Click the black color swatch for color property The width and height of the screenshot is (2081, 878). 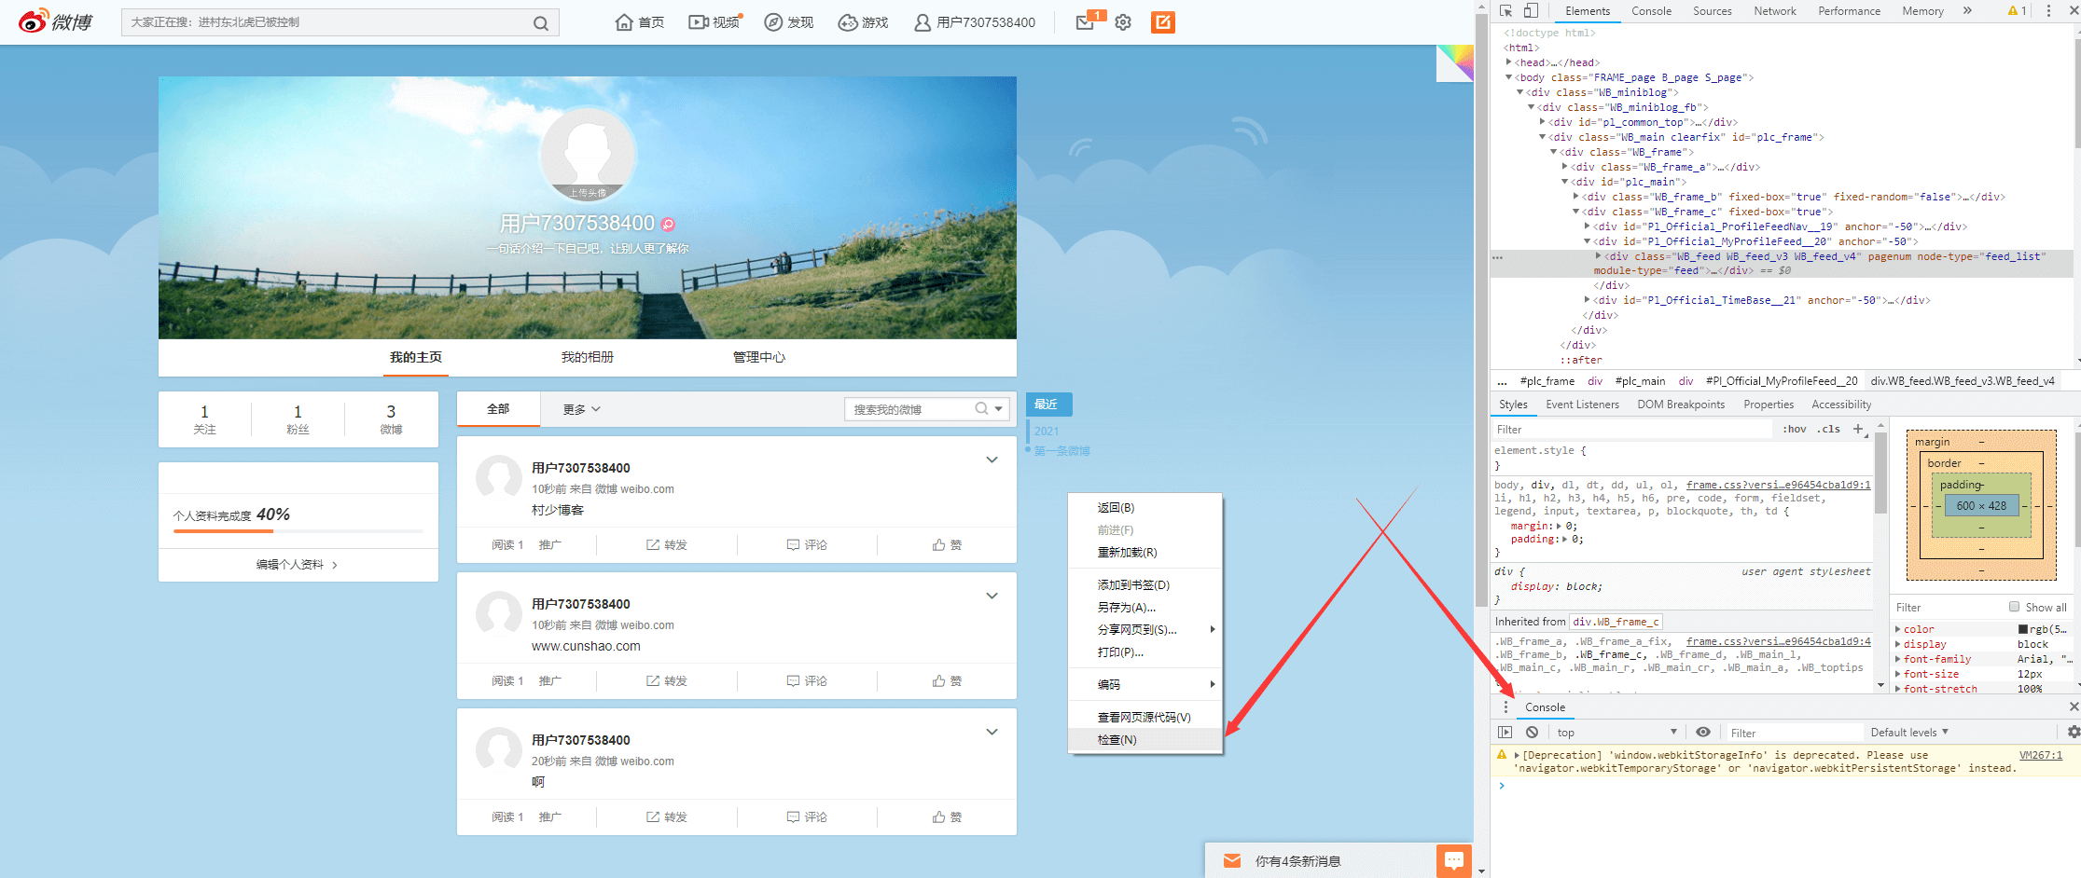(2022, 630)
